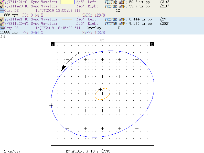Click "FS: 0-64 X" under 11886 rpm
The width and height of the screenshot is (204, 153).
click(x=33, y=15)
